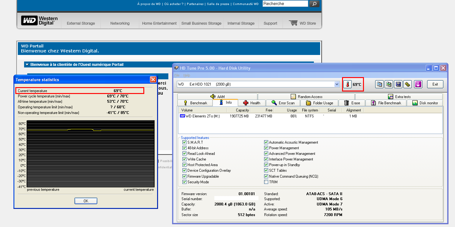
Task: Click the temperature history graph
Action: [x=91, y=154]
